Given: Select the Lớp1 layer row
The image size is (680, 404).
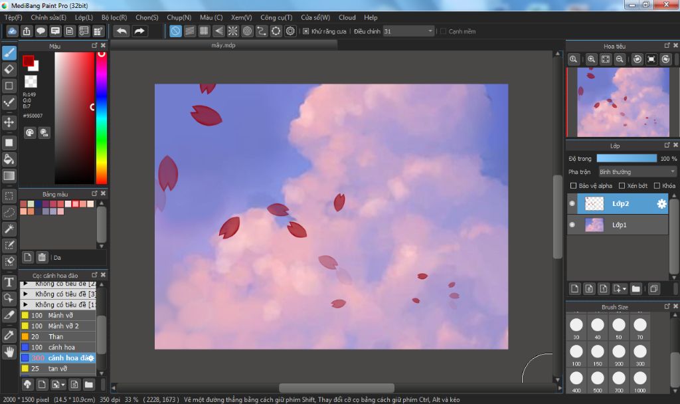Looking at the screenshot, I should pos(618,225).
